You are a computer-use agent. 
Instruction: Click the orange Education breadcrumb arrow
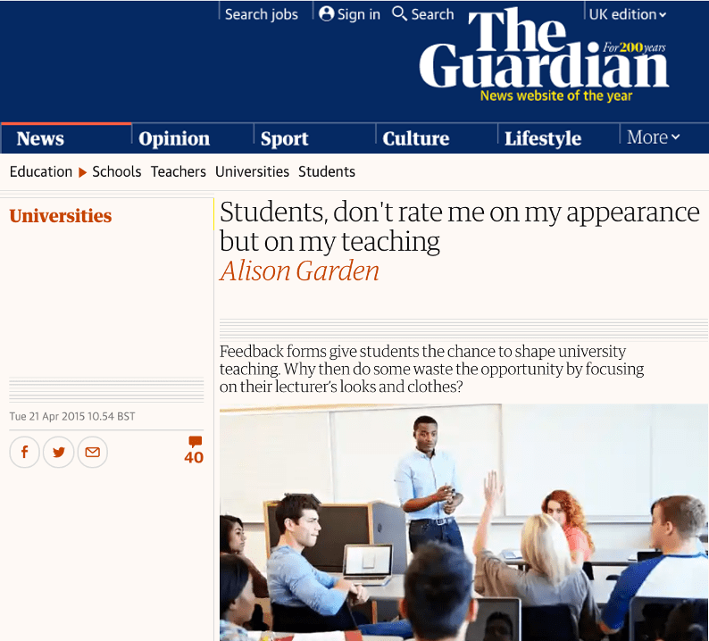[82, 172]
